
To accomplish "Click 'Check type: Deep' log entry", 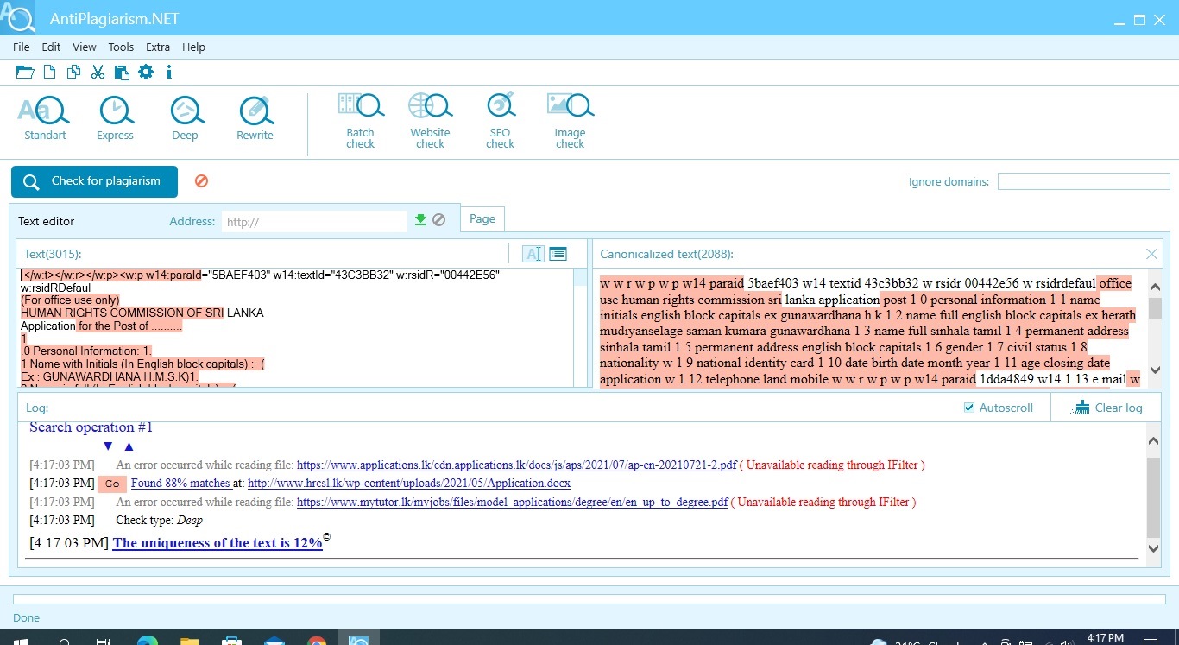I will pos(160,521).
